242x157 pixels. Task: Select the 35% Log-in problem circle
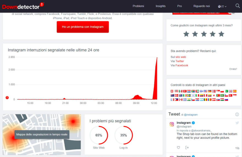coord(123,135)
